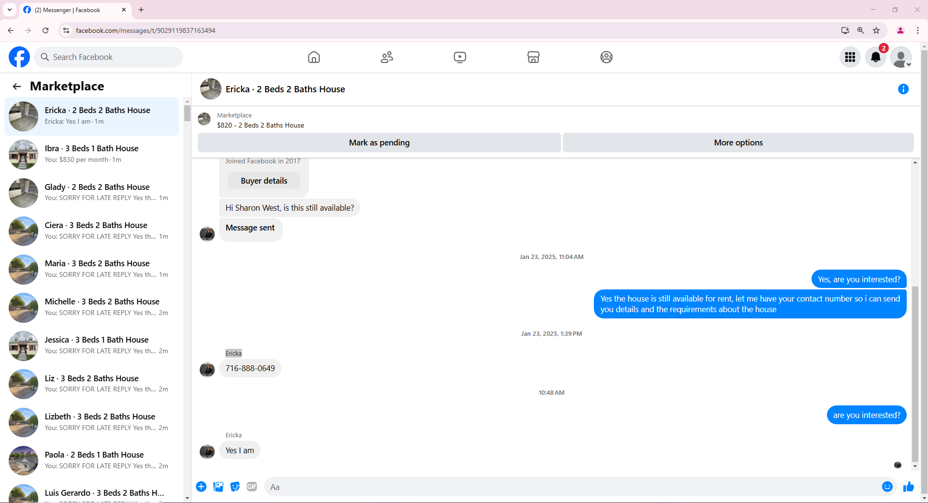Go back from Marketplace messages list
928x503 pixels.
[17, 86]
